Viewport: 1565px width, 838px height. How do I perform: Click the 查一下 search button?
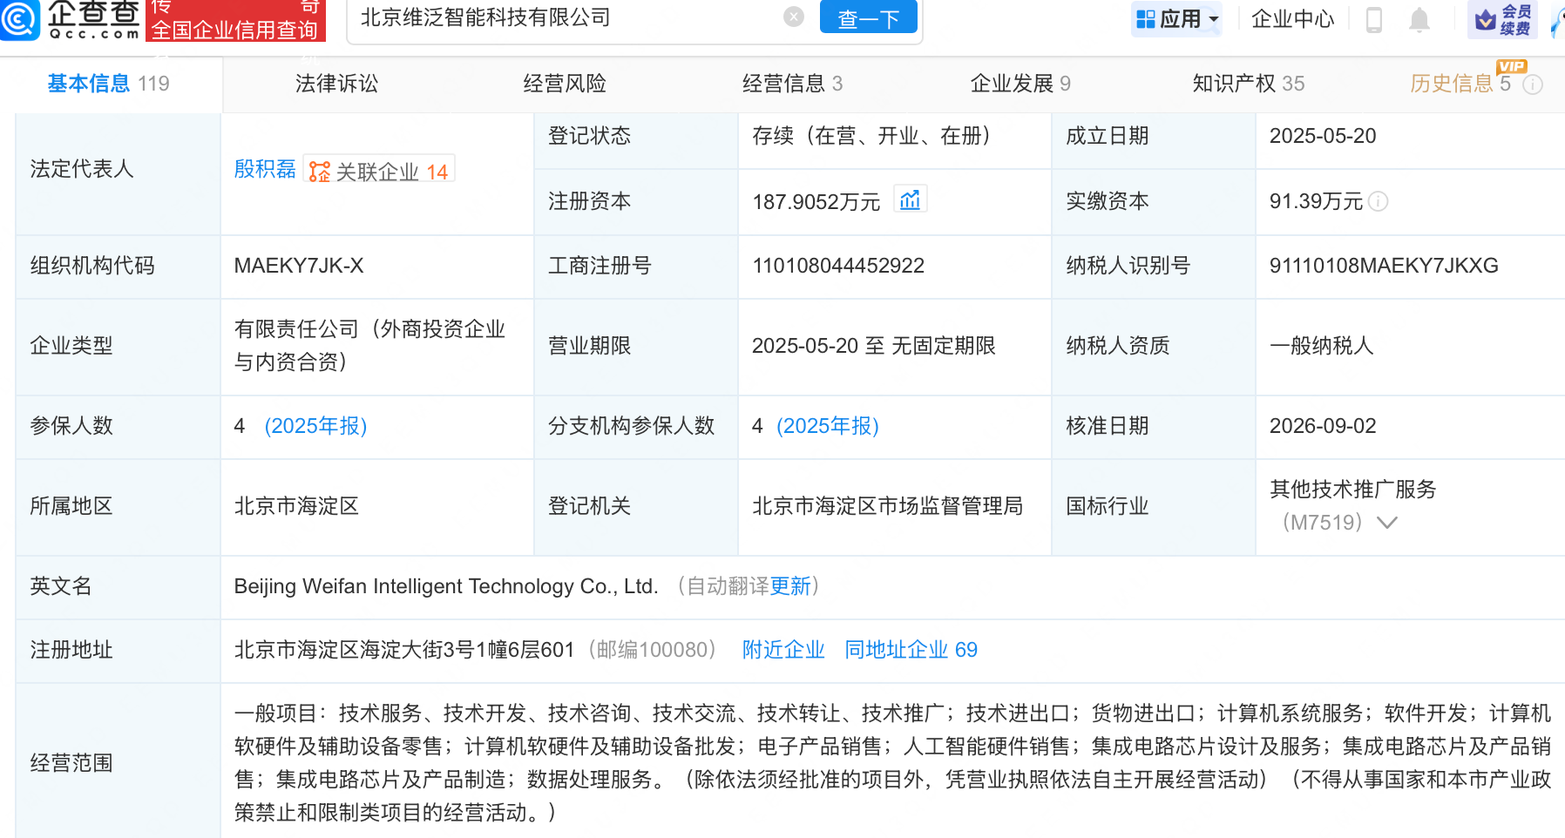[868, 17]
